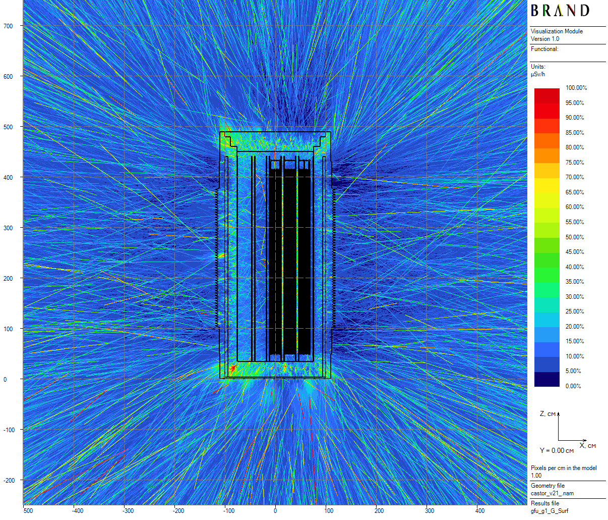Image resolution: width=608 pixels, height=520 pixels.
Task: Select the pixels per cm value 1.00
Action: [536, 476]
